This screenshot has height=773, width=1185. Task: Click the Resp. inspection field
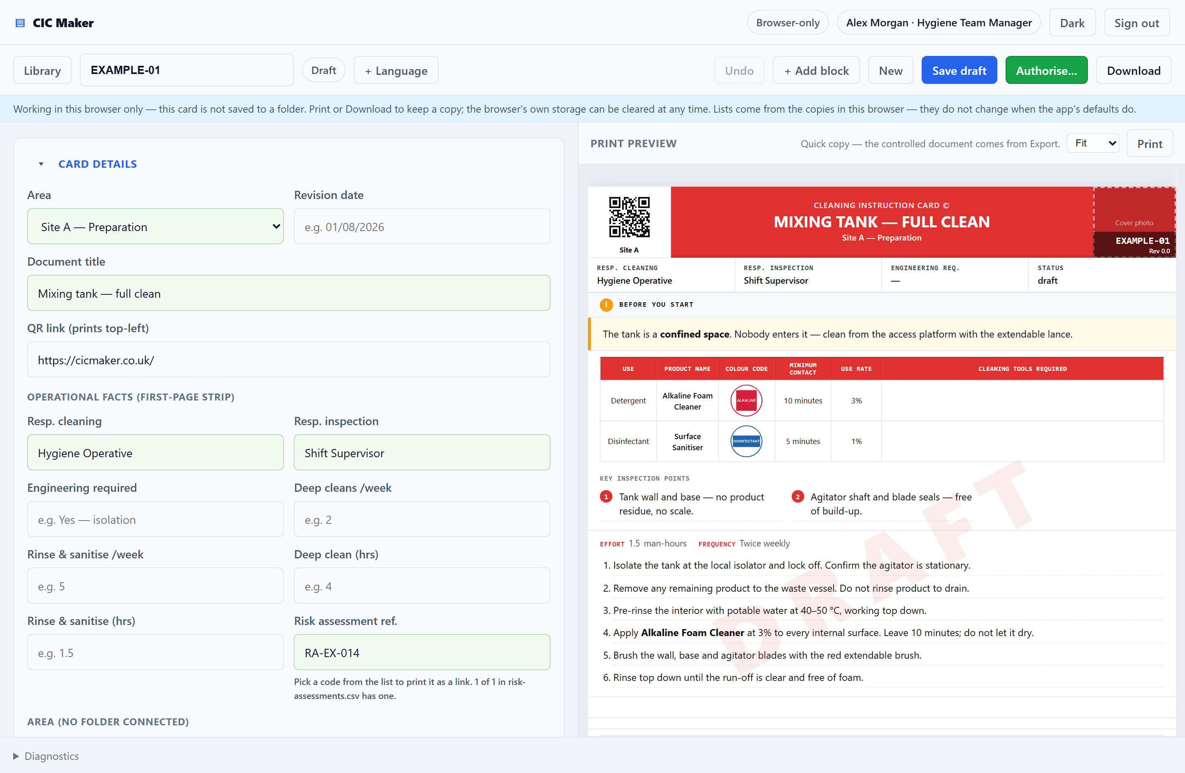[x=422, y=453]
